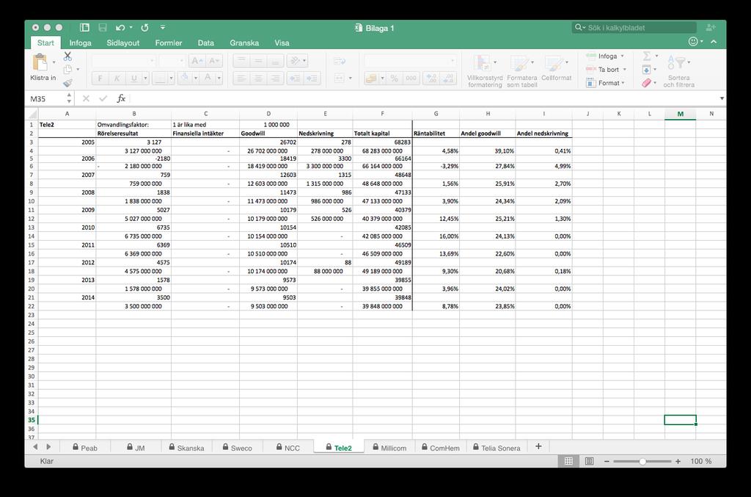Decrease decimal places button

pyautogui.click(x=448, y=78)
